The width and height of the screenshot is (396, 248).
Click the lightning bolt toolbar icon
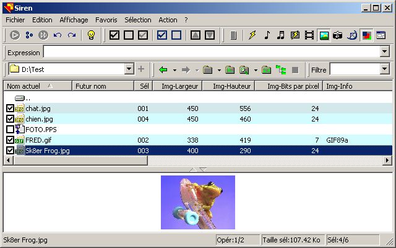(252, 35)
